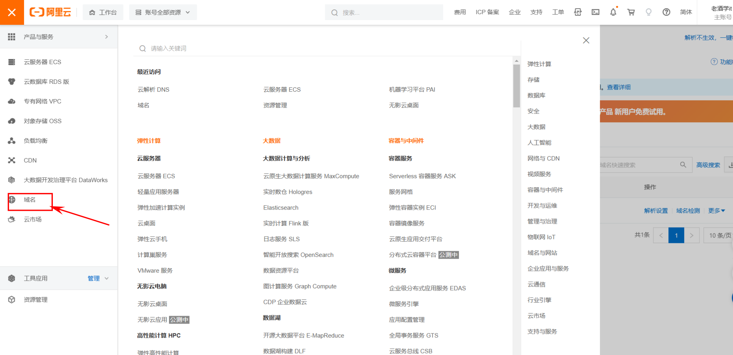Image resolution: width=733 pixels, height=355 pixels.
Task: Expand the 账号全部资源 dropdown
Action: coord(163,12)
